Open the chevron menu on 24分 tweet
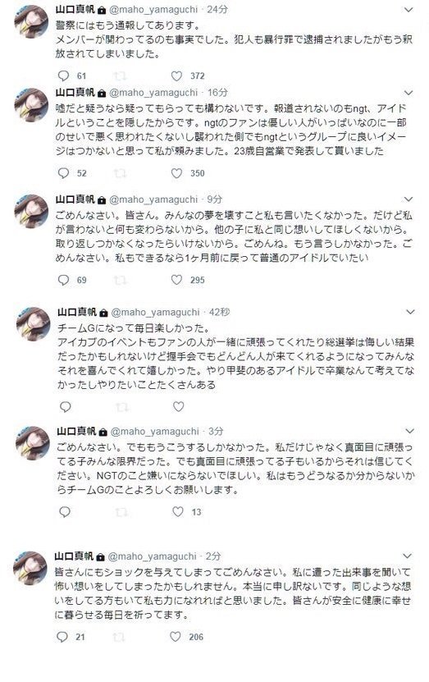This screenshot has height=682, width=429. 408,10
